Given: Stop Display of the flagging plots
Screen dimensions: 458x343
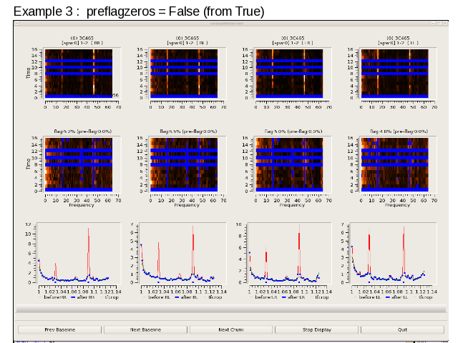Looking at the screenshot, I should coord(316,329).
